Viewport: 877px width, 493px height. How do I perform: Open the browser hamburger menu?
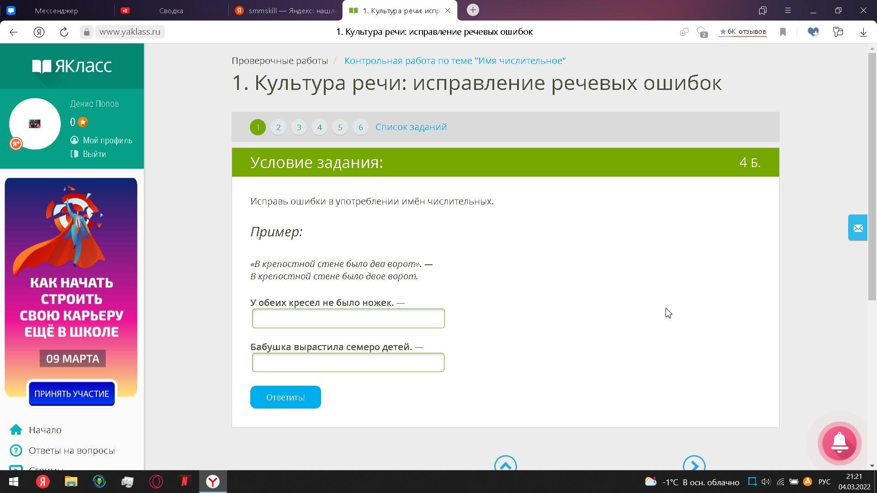pos(787,10)
